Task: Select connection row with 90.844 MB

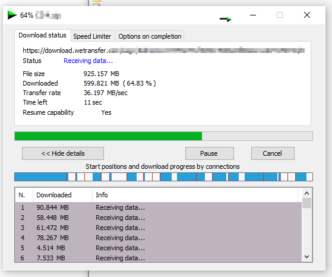Action: coord(159,207)
